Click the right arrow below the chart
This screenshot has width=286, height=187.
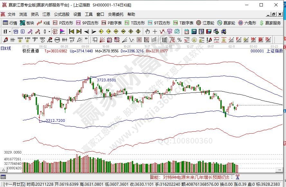pos(279,170)
